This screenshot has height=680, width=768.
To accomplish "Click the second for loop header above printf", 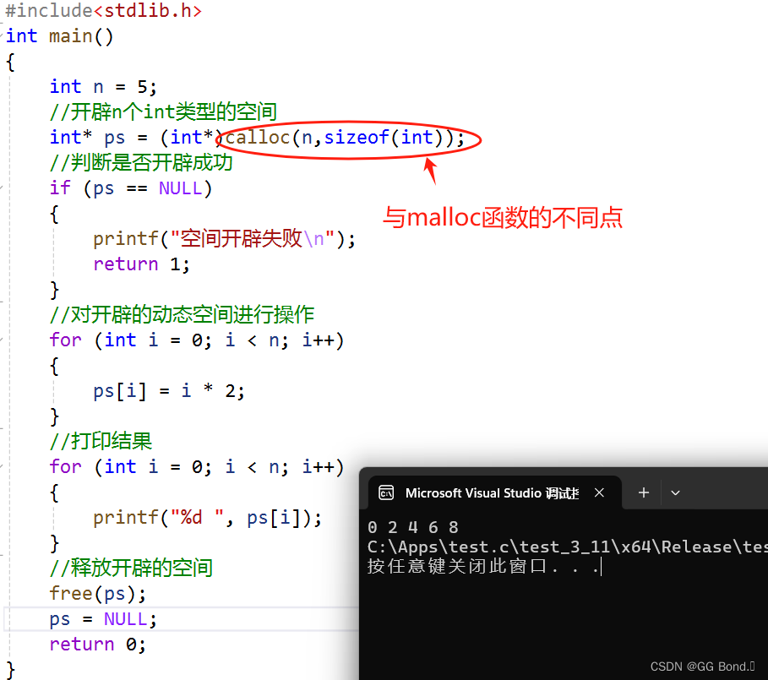I will click(196, 467).
